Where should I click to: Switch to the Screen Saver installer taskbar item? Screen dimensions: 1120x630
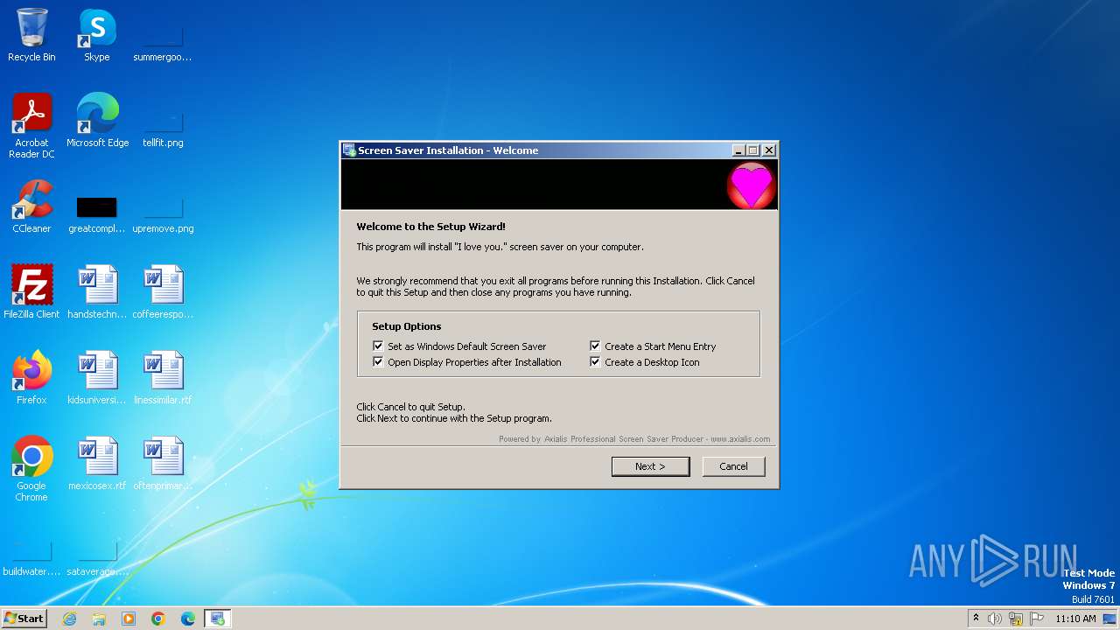click(218, 619)
